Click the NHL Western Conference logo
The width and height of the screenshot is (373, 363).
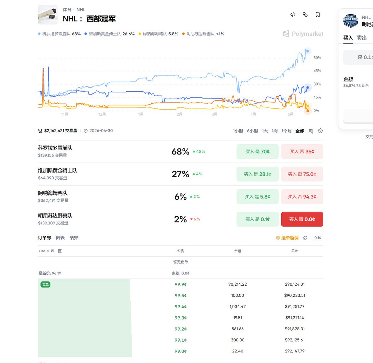(351, 21)
